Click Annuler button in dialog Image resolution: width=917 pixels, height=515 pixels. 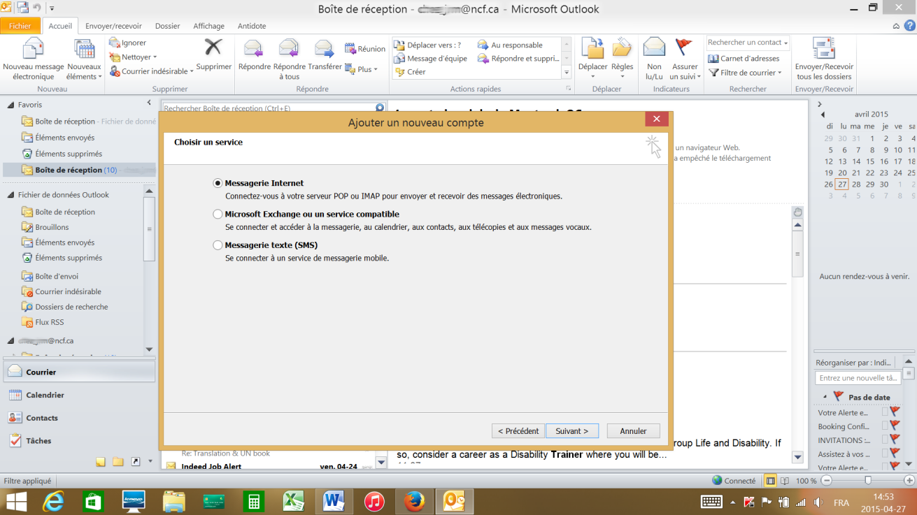(634, 431)
